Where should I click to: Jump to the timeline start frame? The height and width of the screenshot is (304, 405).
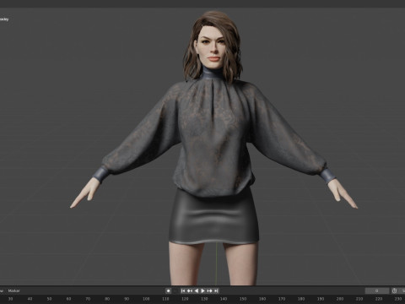183,290
